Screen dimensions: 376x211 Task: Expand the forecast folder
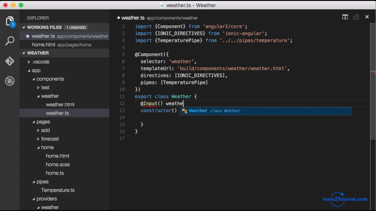tap(38, 139)
